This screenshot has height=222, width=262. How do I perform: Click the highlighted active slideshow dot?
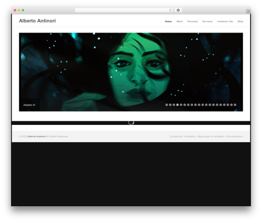178,105
